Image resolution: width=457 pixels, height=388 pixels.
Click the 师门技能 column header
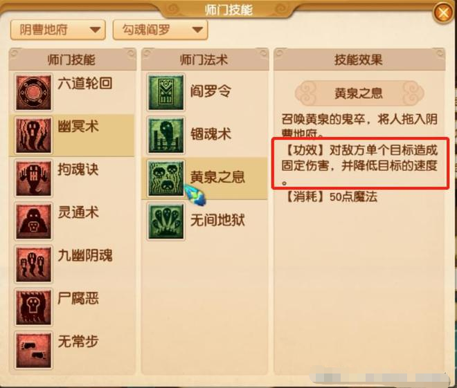pyautogui.click(x=72, y=59)
